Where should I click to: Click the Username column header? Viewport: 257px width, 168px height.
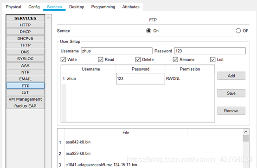click(91, 69)
